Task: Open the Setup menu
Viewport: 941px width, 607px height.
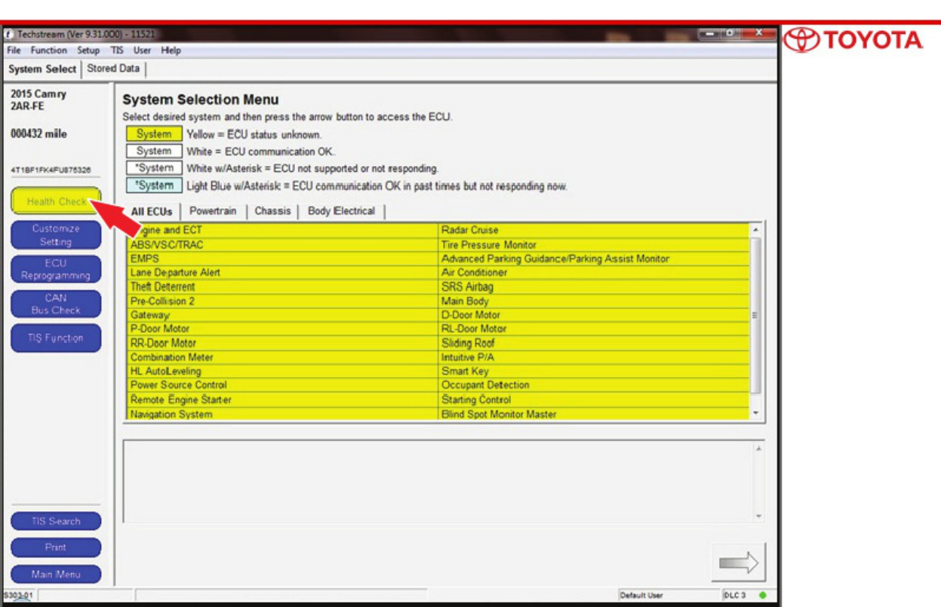Action: [88, 51]
